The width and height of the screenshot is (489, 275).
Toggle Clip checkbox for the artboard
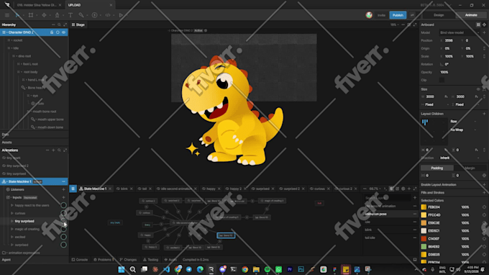[x=442, y=80]
